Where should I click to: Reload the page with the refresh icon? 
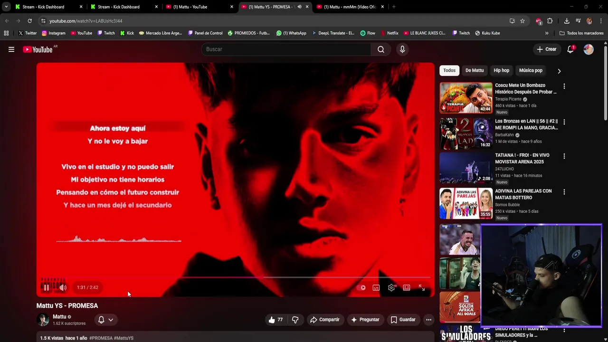[29, 21]
